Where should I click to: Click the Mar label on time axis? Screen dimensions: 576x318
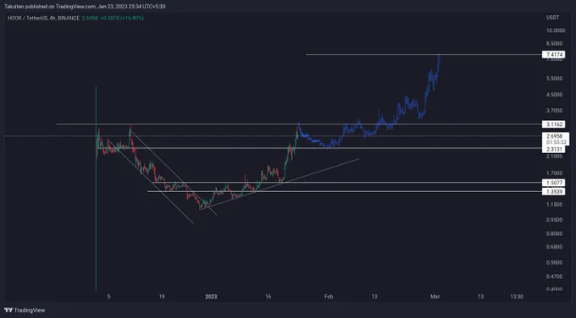coord(435,297)
